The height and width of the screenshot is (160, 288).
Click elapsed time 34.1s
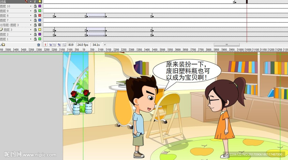[96, 45]
